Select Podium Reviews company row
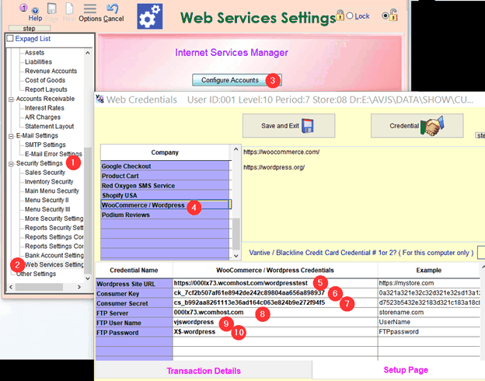The width and height of the screenshot is (485, 381). point(166,215)
